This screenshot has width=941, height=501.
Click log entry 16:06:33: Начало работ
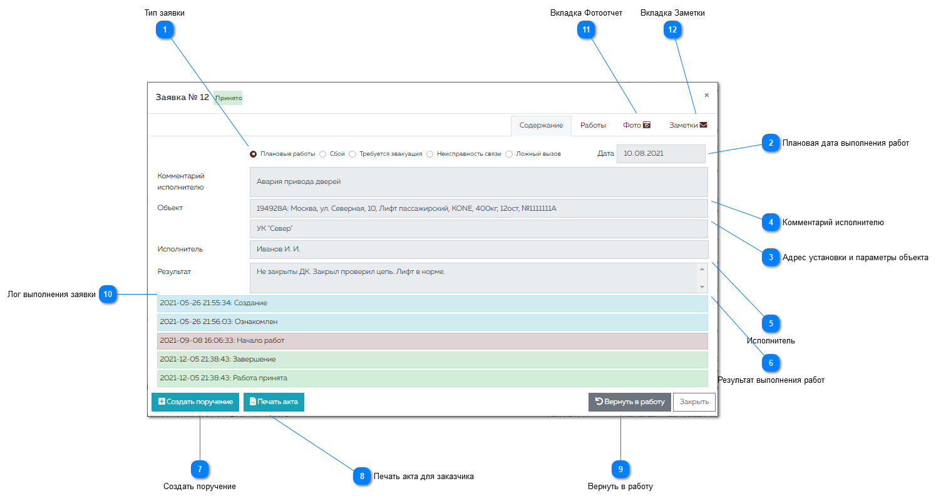[x=433, y=341]
